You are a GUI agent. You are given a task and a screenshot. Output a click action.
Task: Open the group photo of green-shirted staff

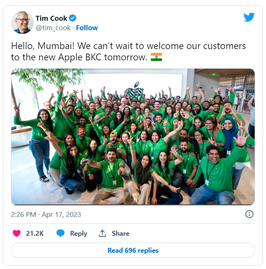click(133, 137)
